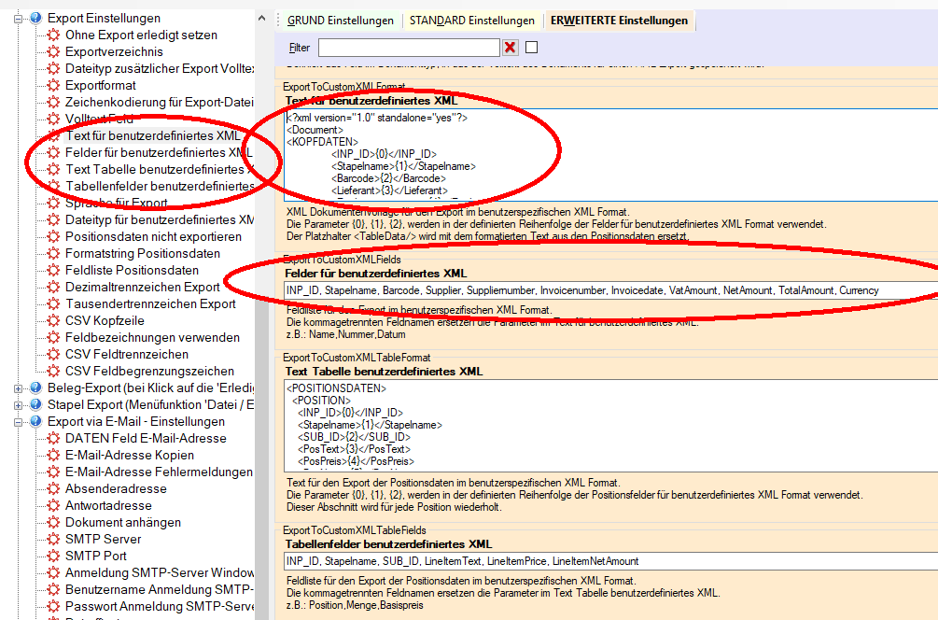Open the STANDARD Einstellungen tab
The height and width of the screenshot is (620, 938).
click(x=471, y=21)
